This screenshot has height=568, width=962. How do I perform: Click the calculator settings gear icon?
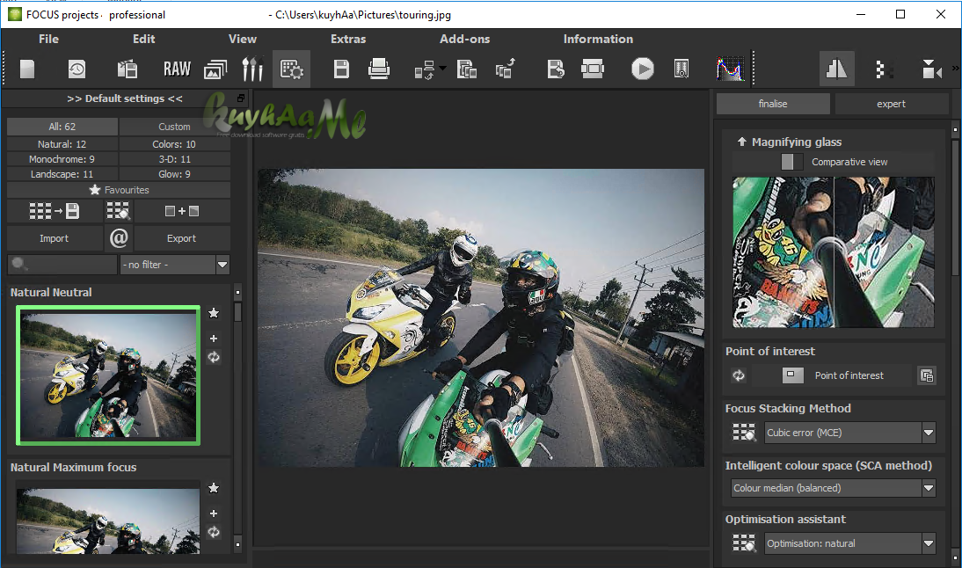[x=291, y=69]
